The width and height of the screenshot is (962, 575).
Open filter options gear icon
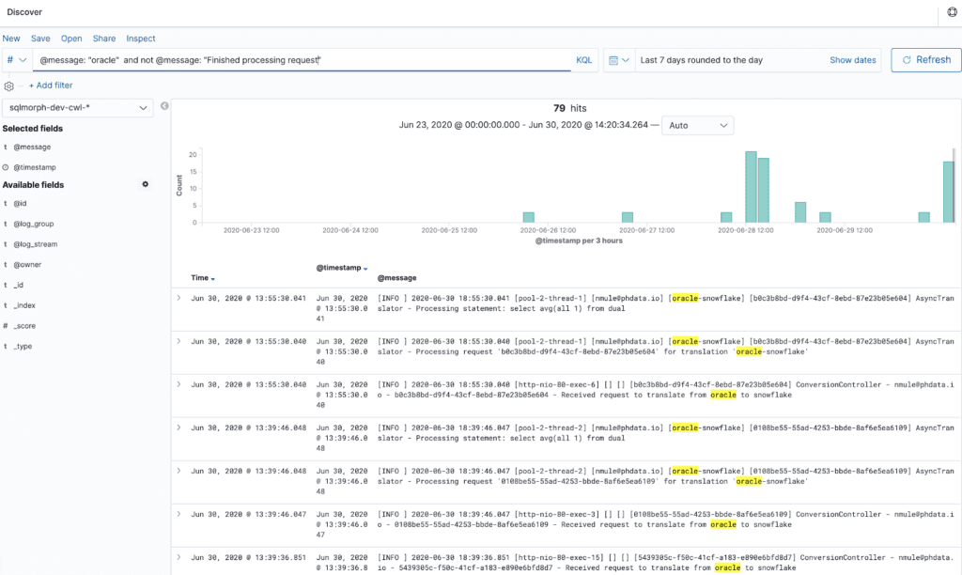8,85
